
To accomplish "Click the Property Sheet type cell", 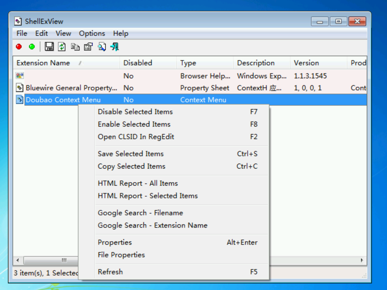I will click(205, 88).
